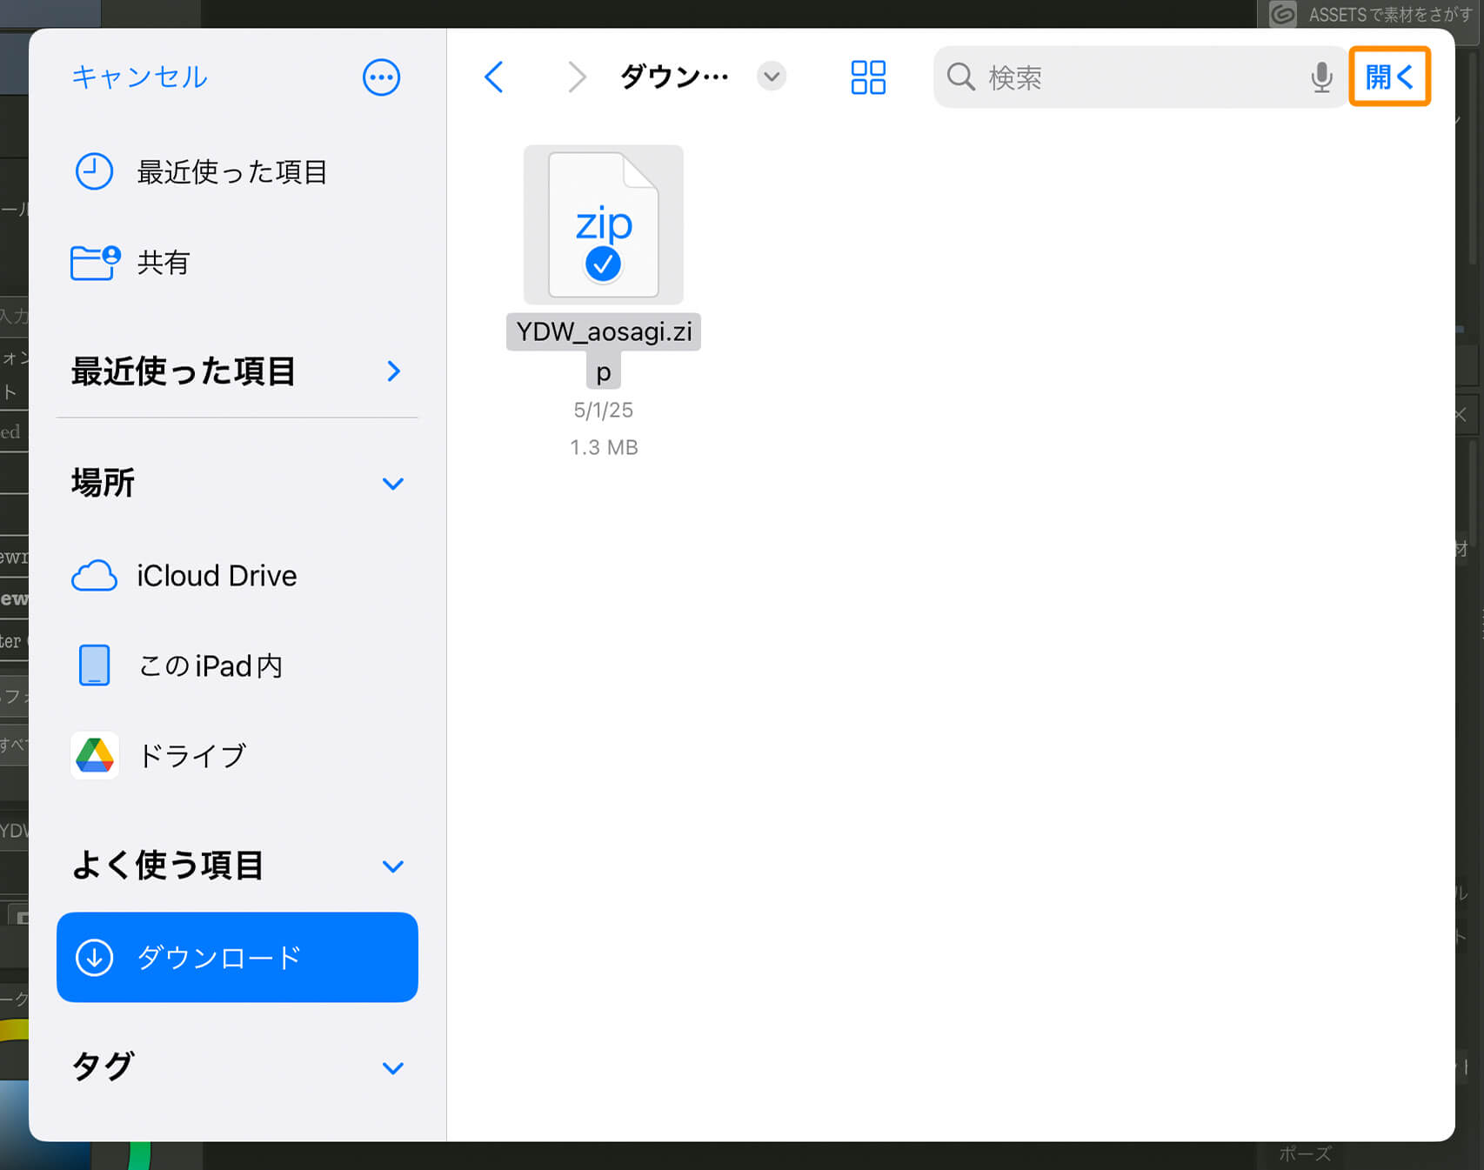Collapse the タグ section
This screenshot has height=1170, width=1484.
click(x=393, y=1068)
